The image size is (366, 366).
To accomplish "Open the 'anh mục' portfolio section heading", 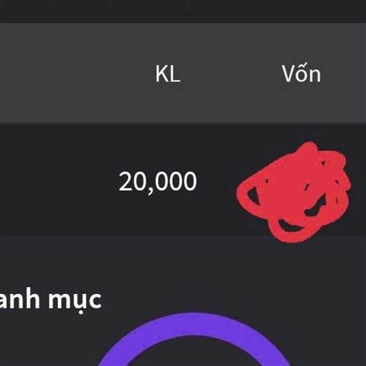I will click(51, 300).
